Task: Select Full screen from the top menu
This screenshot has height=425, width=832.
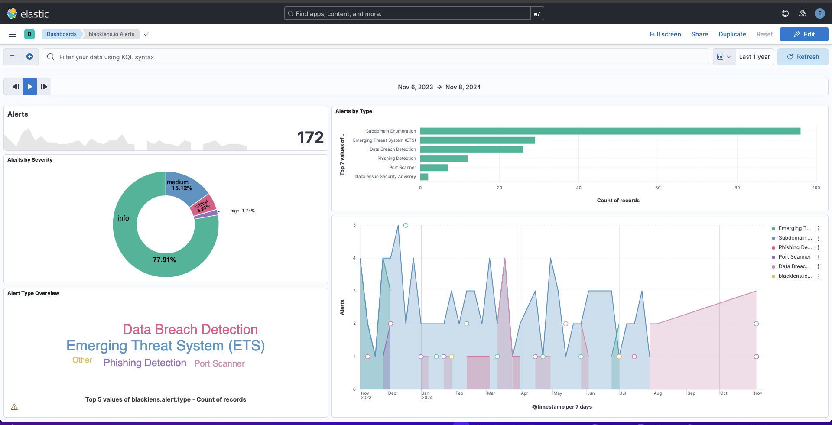Action: [665, 34]
